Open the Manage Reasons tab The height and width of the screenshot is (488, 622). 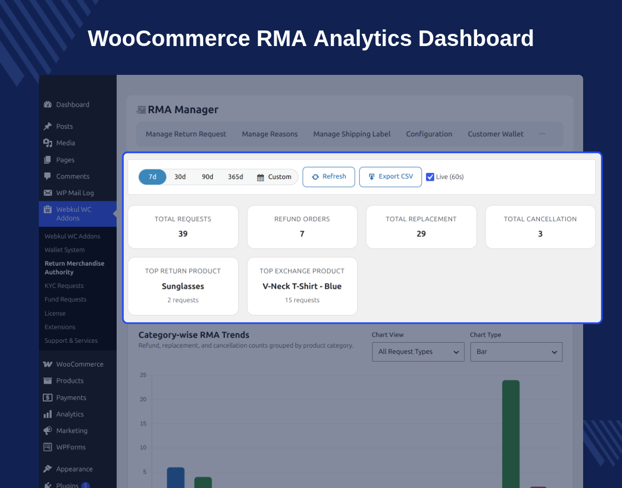pos(270,134)
